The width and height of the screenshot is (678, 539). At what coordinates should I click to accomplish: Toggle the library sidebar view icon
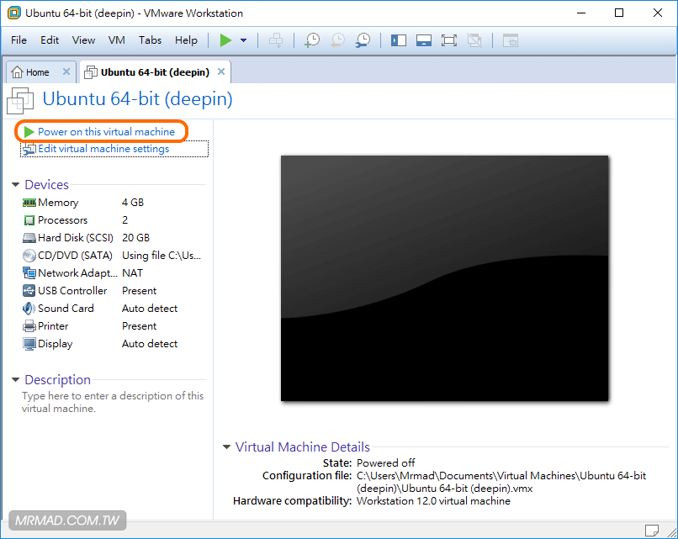point(399,40)
